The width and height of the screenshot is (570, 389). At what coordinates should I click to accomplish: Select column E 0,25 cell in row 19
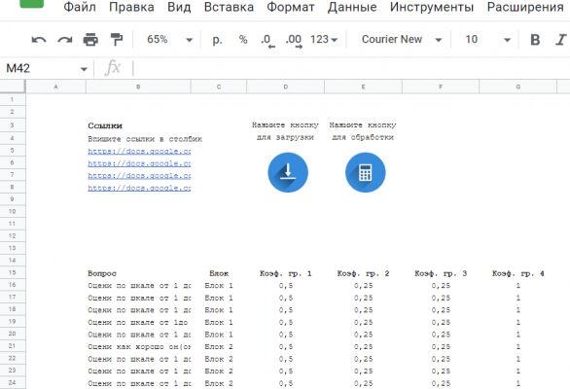(x=363, y=323)
